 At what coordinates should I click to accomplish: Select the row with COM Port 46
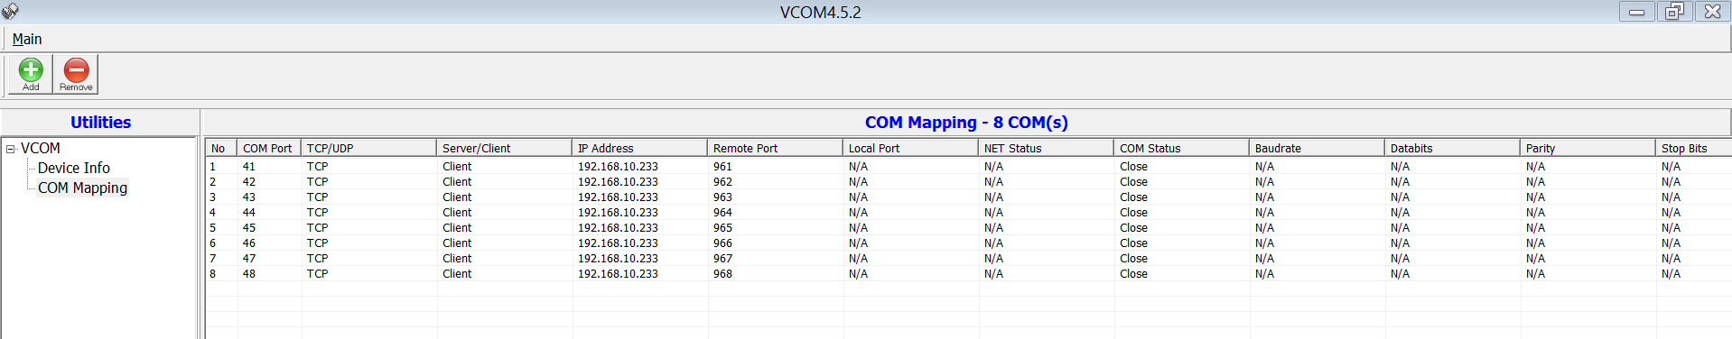coord(968,243)
